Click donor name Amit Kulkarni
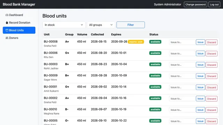 click(x=51, y=91)
